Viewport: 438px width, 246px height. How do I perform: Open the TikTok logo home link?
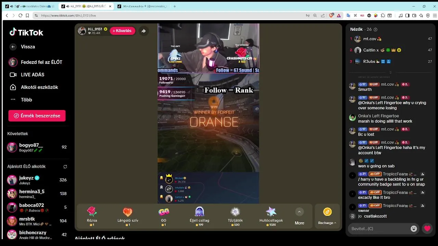point(26,32)
